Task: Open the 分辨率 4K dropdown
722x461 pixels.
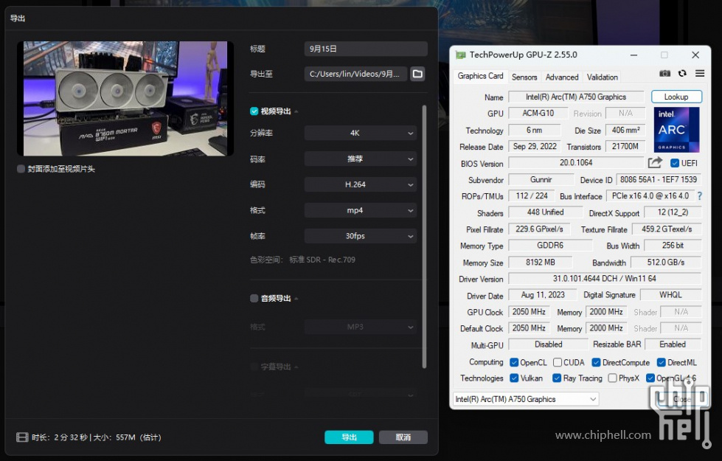Action: (361, 133)
